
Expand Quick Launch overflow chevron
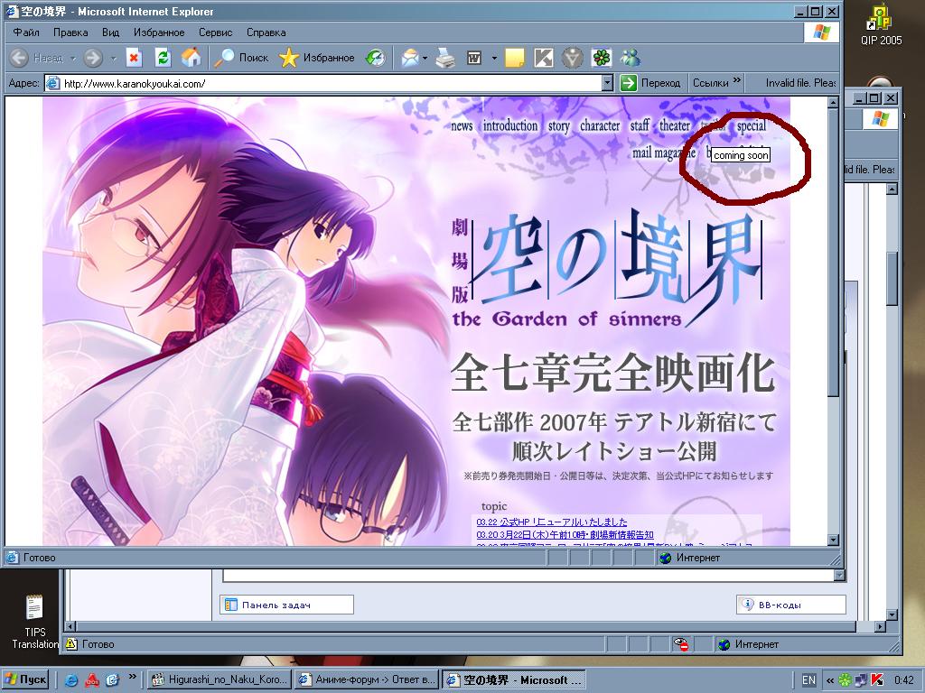coord(132,677)
